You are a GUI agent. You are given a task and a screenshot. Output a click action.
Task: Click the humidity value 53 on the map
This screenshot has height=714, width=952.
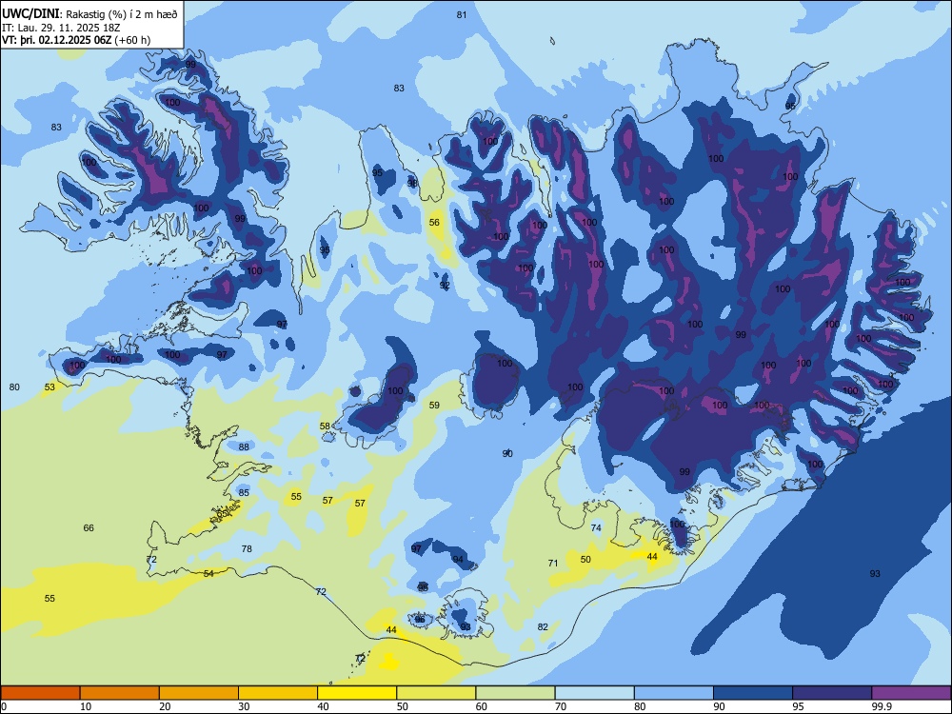point(50,387)
